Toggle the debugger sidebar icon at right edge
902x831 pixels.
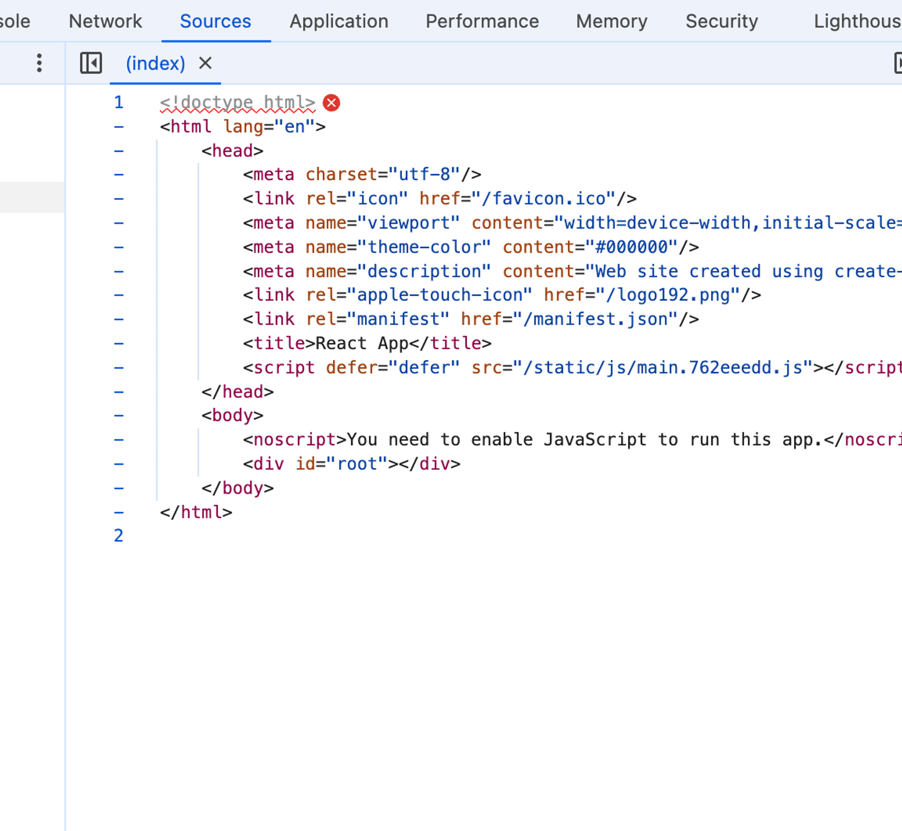898,63
